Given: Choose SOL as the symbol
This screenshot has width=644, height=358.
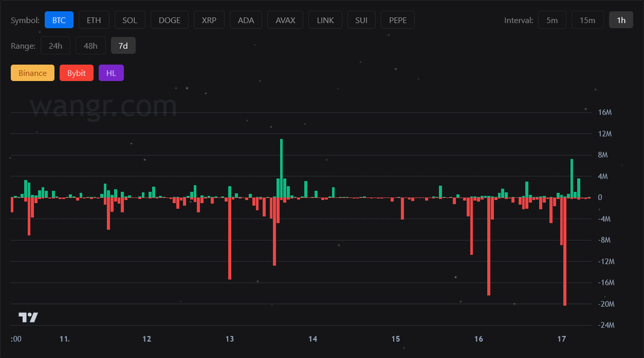Looking at the screenshot, I should (129, 20).
